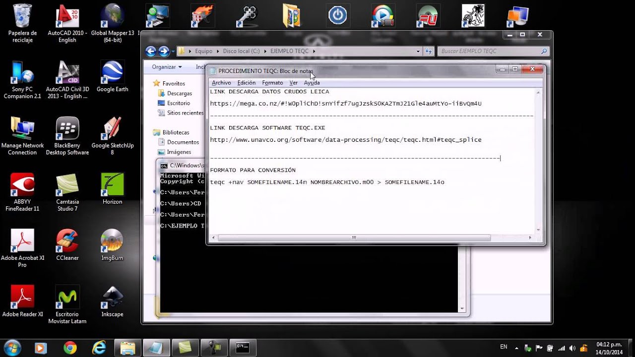Open the Formato menu in Bloc de notas
This screenshot has height=357, width=635.
tap(272, 83)
